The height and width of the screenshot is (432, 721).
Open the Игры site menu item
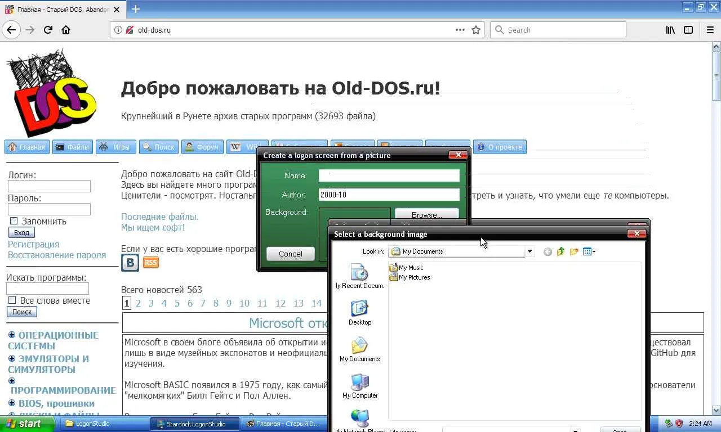(116, 147)
